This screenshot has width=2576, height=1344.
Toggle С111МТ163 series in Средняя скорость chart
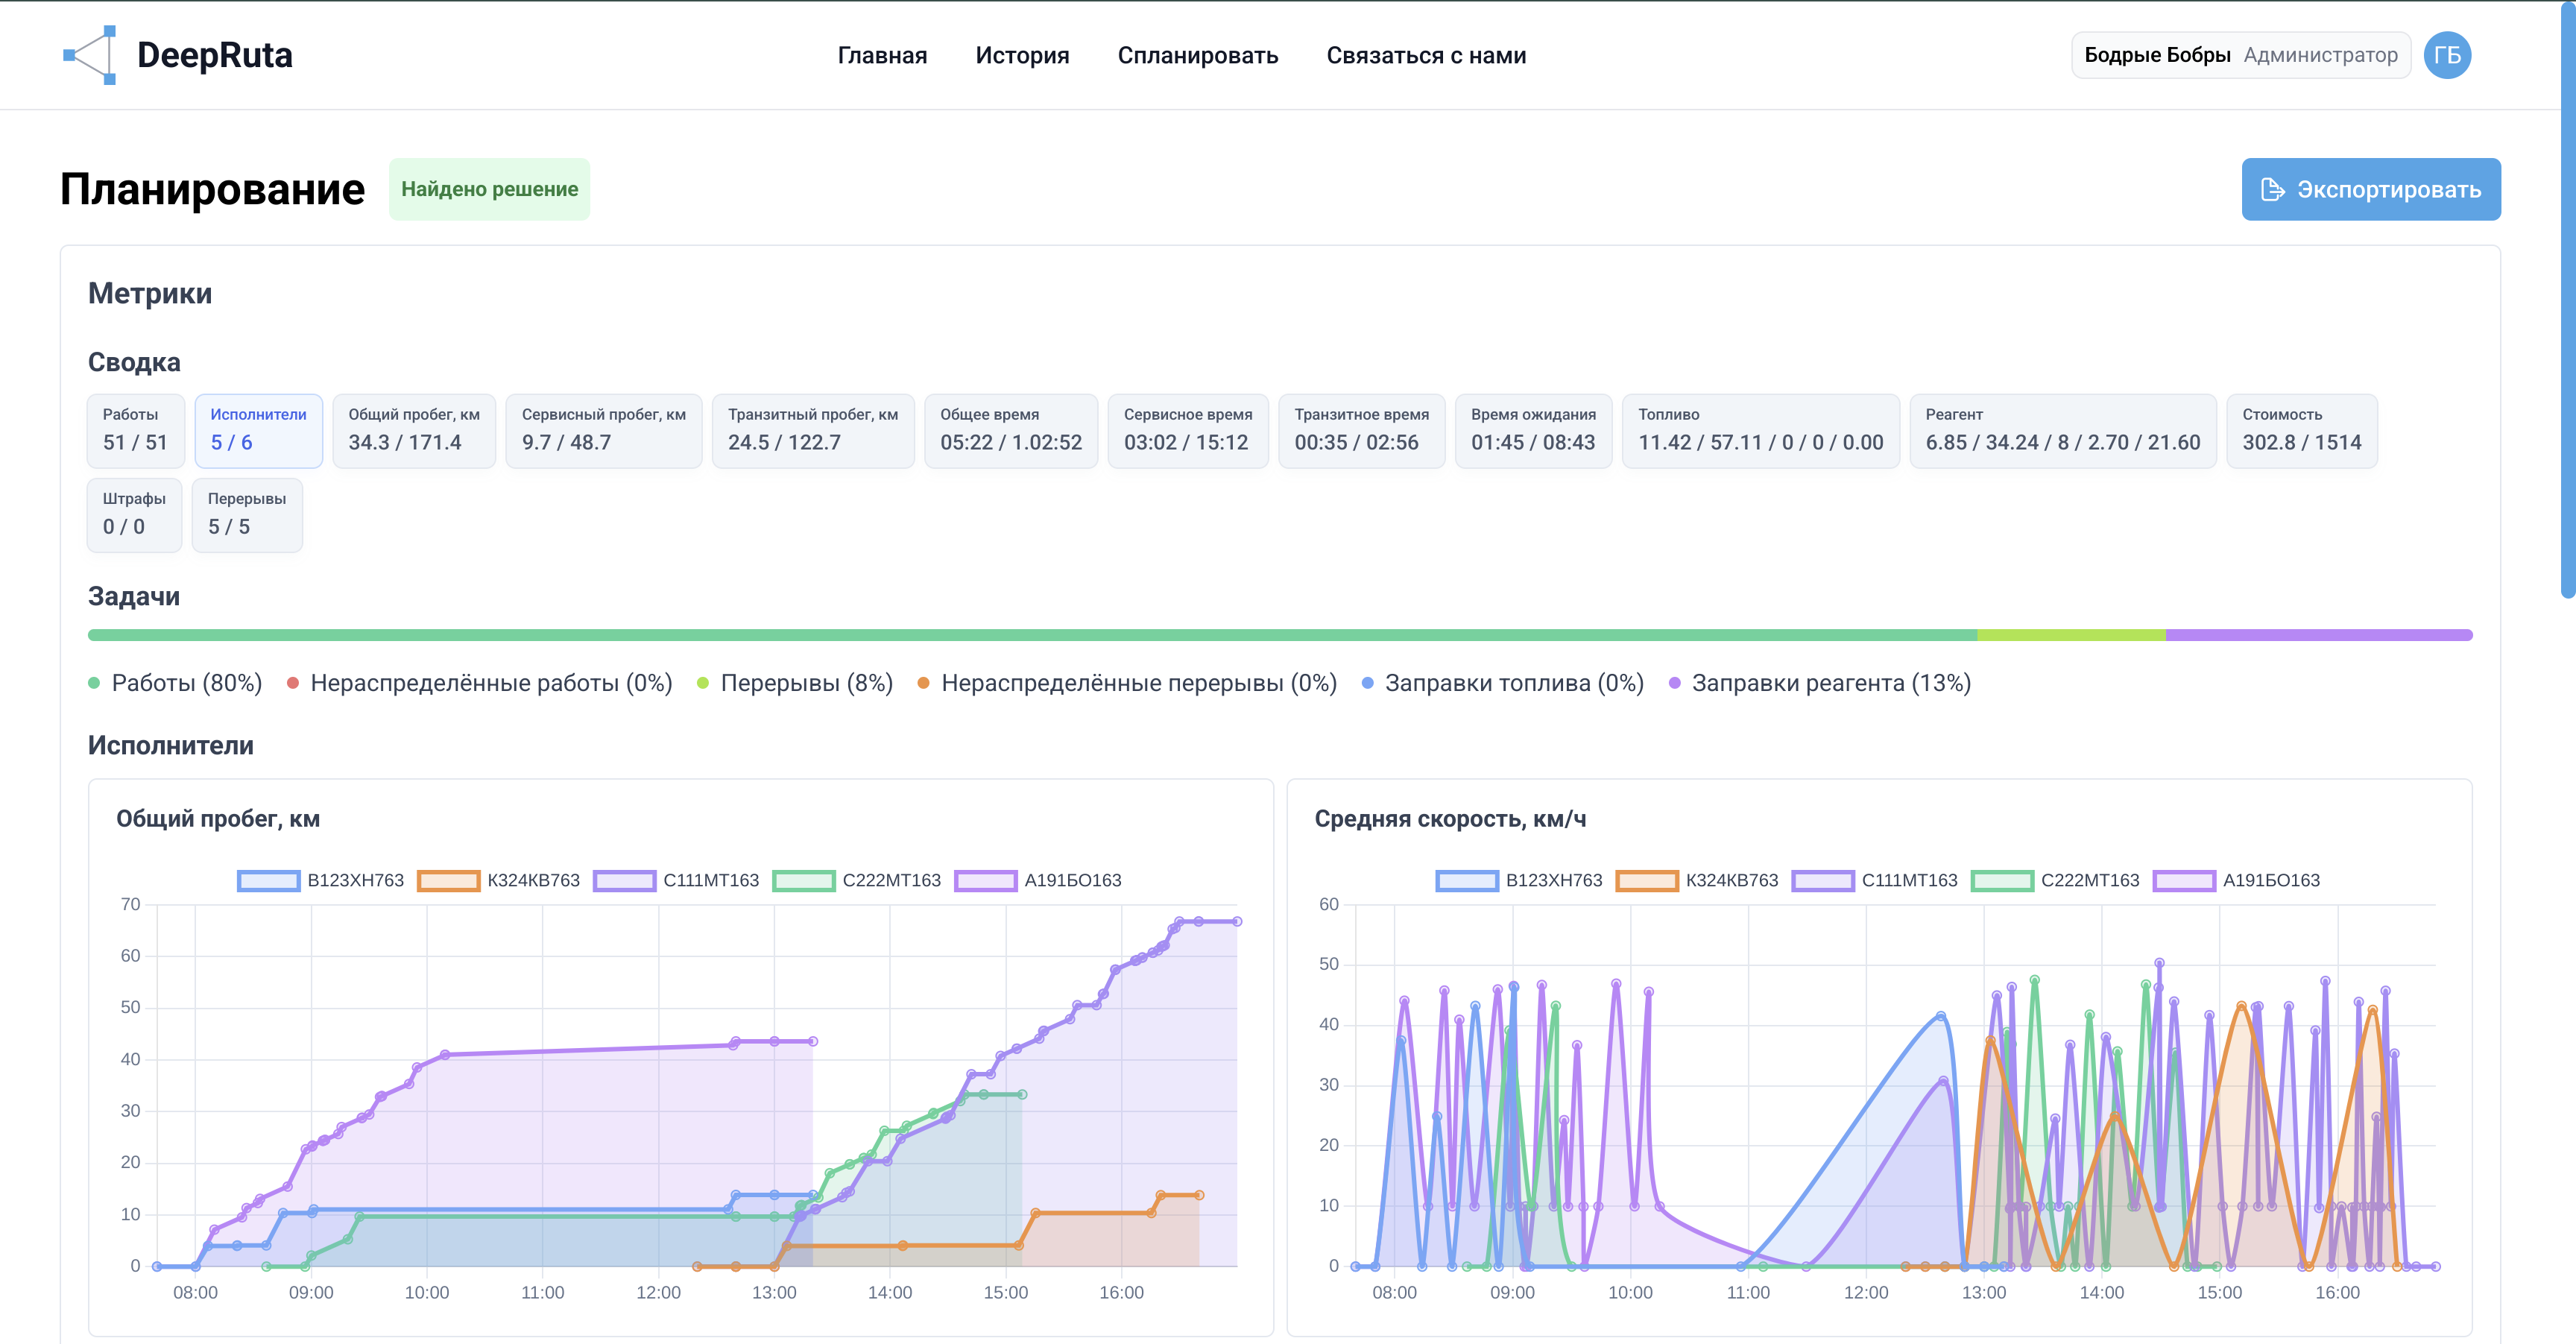[1875, 880]
